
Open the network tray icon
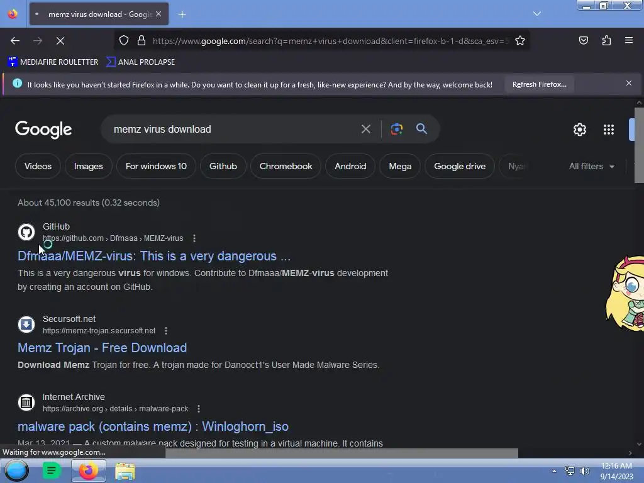coord(570,471)
